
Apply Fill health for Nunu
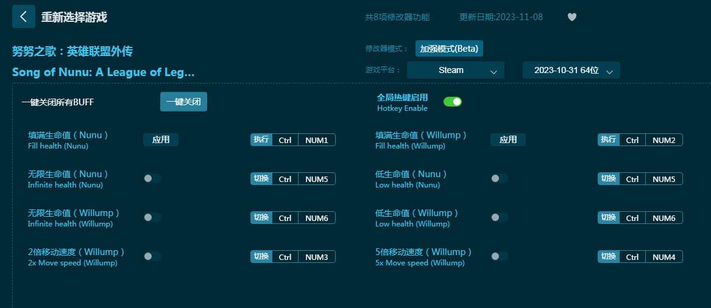point(161,139)
